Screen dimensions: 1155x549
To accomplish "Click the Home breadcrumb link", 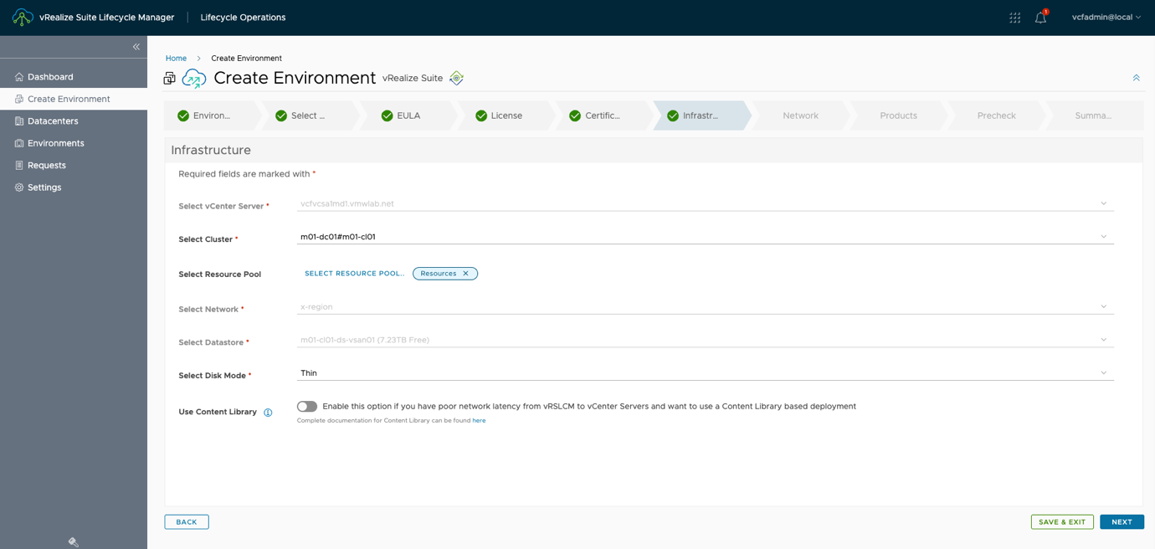I will tap(176, 59).
